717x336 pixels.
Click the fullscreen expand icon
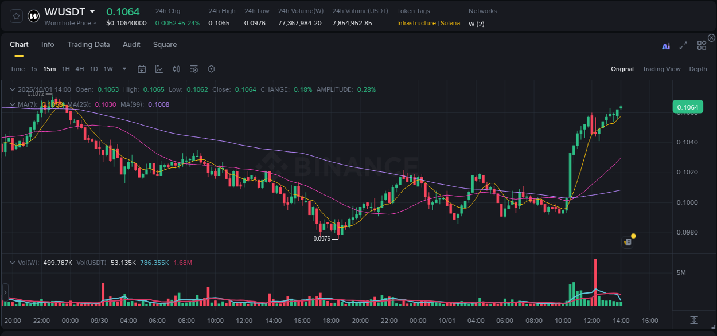point(683,45)
